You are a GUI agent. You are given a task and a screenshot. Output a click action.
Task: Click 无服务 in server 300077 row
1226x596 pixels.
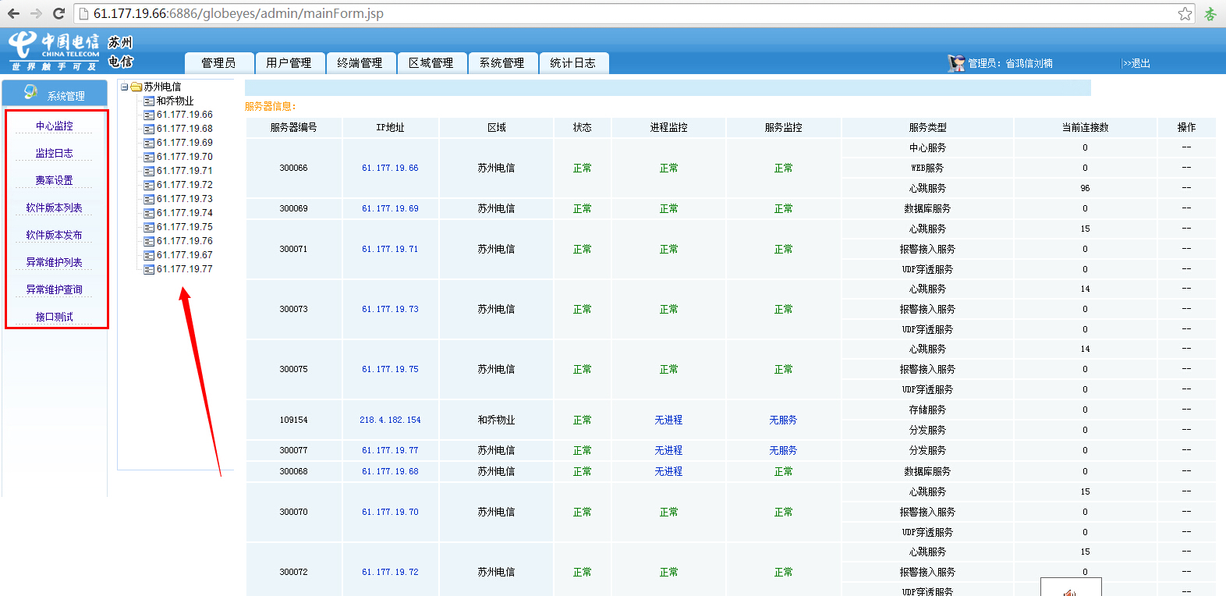[783, 450]
